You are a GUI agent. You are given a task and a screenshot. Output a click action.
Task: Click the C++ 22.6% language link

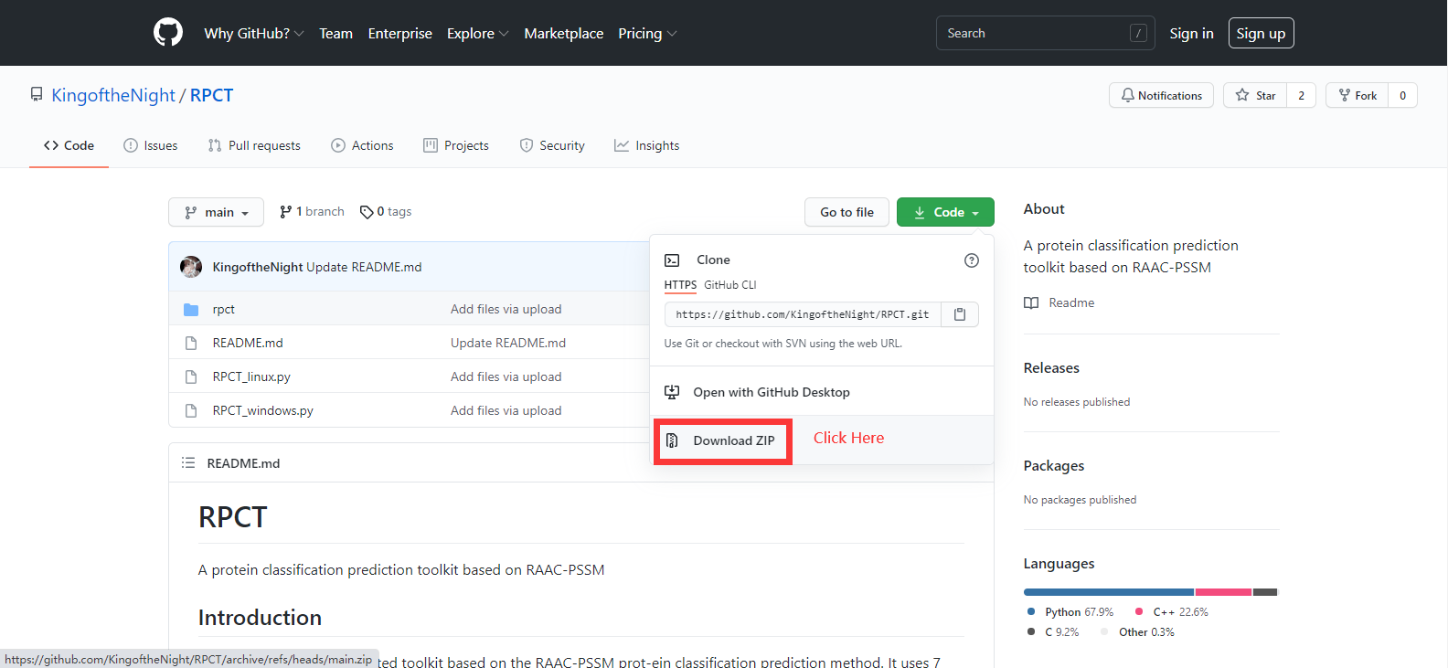click(1172, 612)
